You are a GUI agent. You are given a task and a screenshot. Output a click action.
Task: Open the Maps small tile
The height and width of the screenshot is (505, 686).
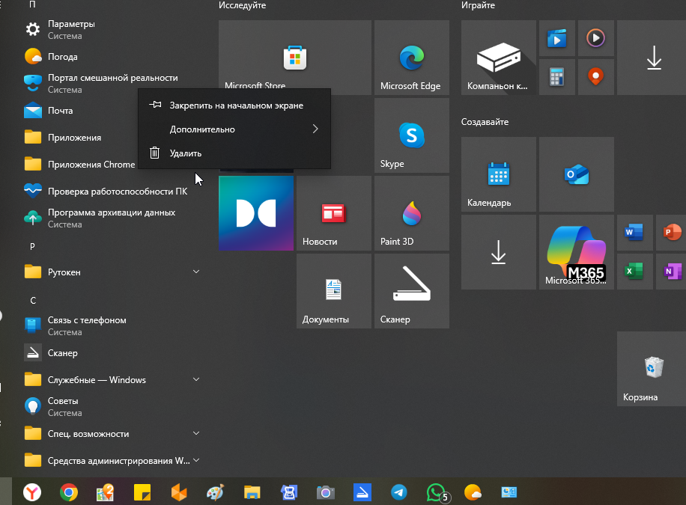point(596,77)
